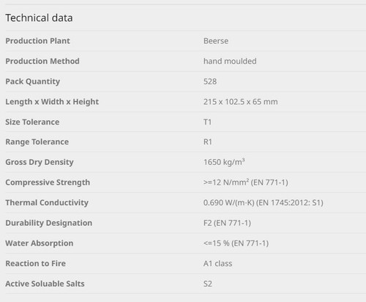Select the Pack Quantity label
366x302 pixels.
[33, 81]
